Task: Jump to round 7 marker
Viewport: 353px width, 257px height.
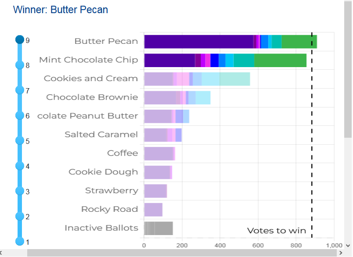Action: click(20, 90)
